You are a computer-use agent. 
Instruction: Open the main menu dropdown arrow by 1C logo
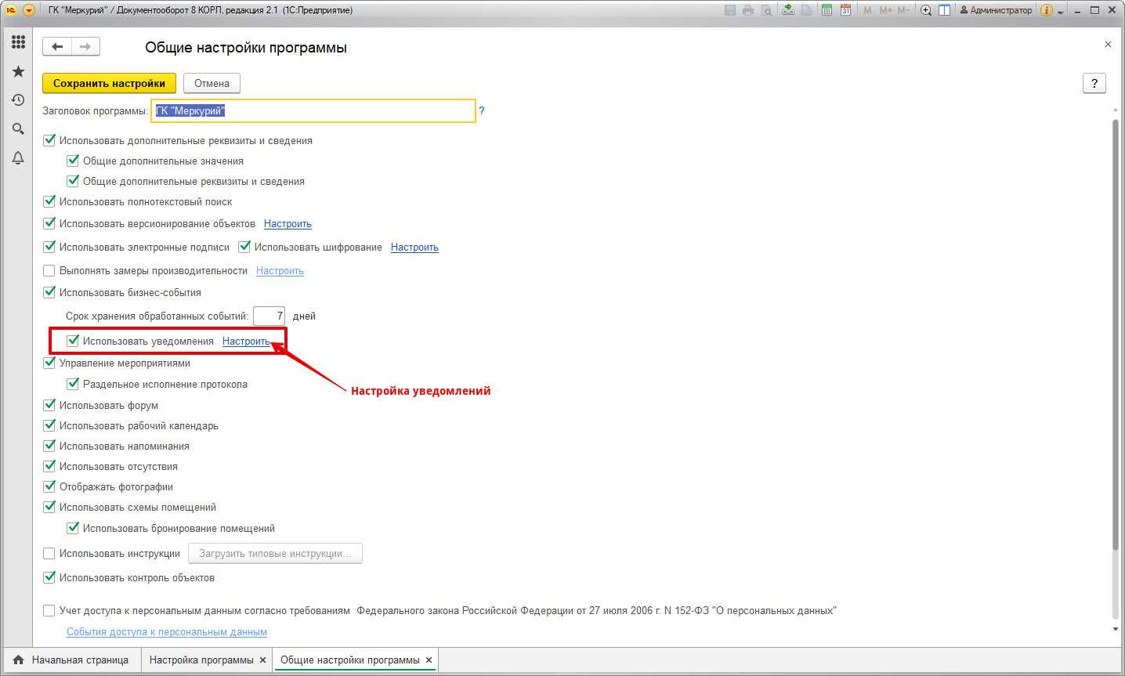click(29, 10)
